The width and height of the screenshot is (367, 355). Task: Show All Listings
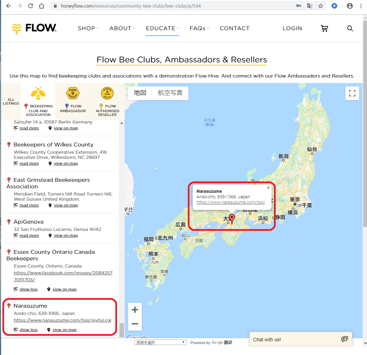(11, 102)
